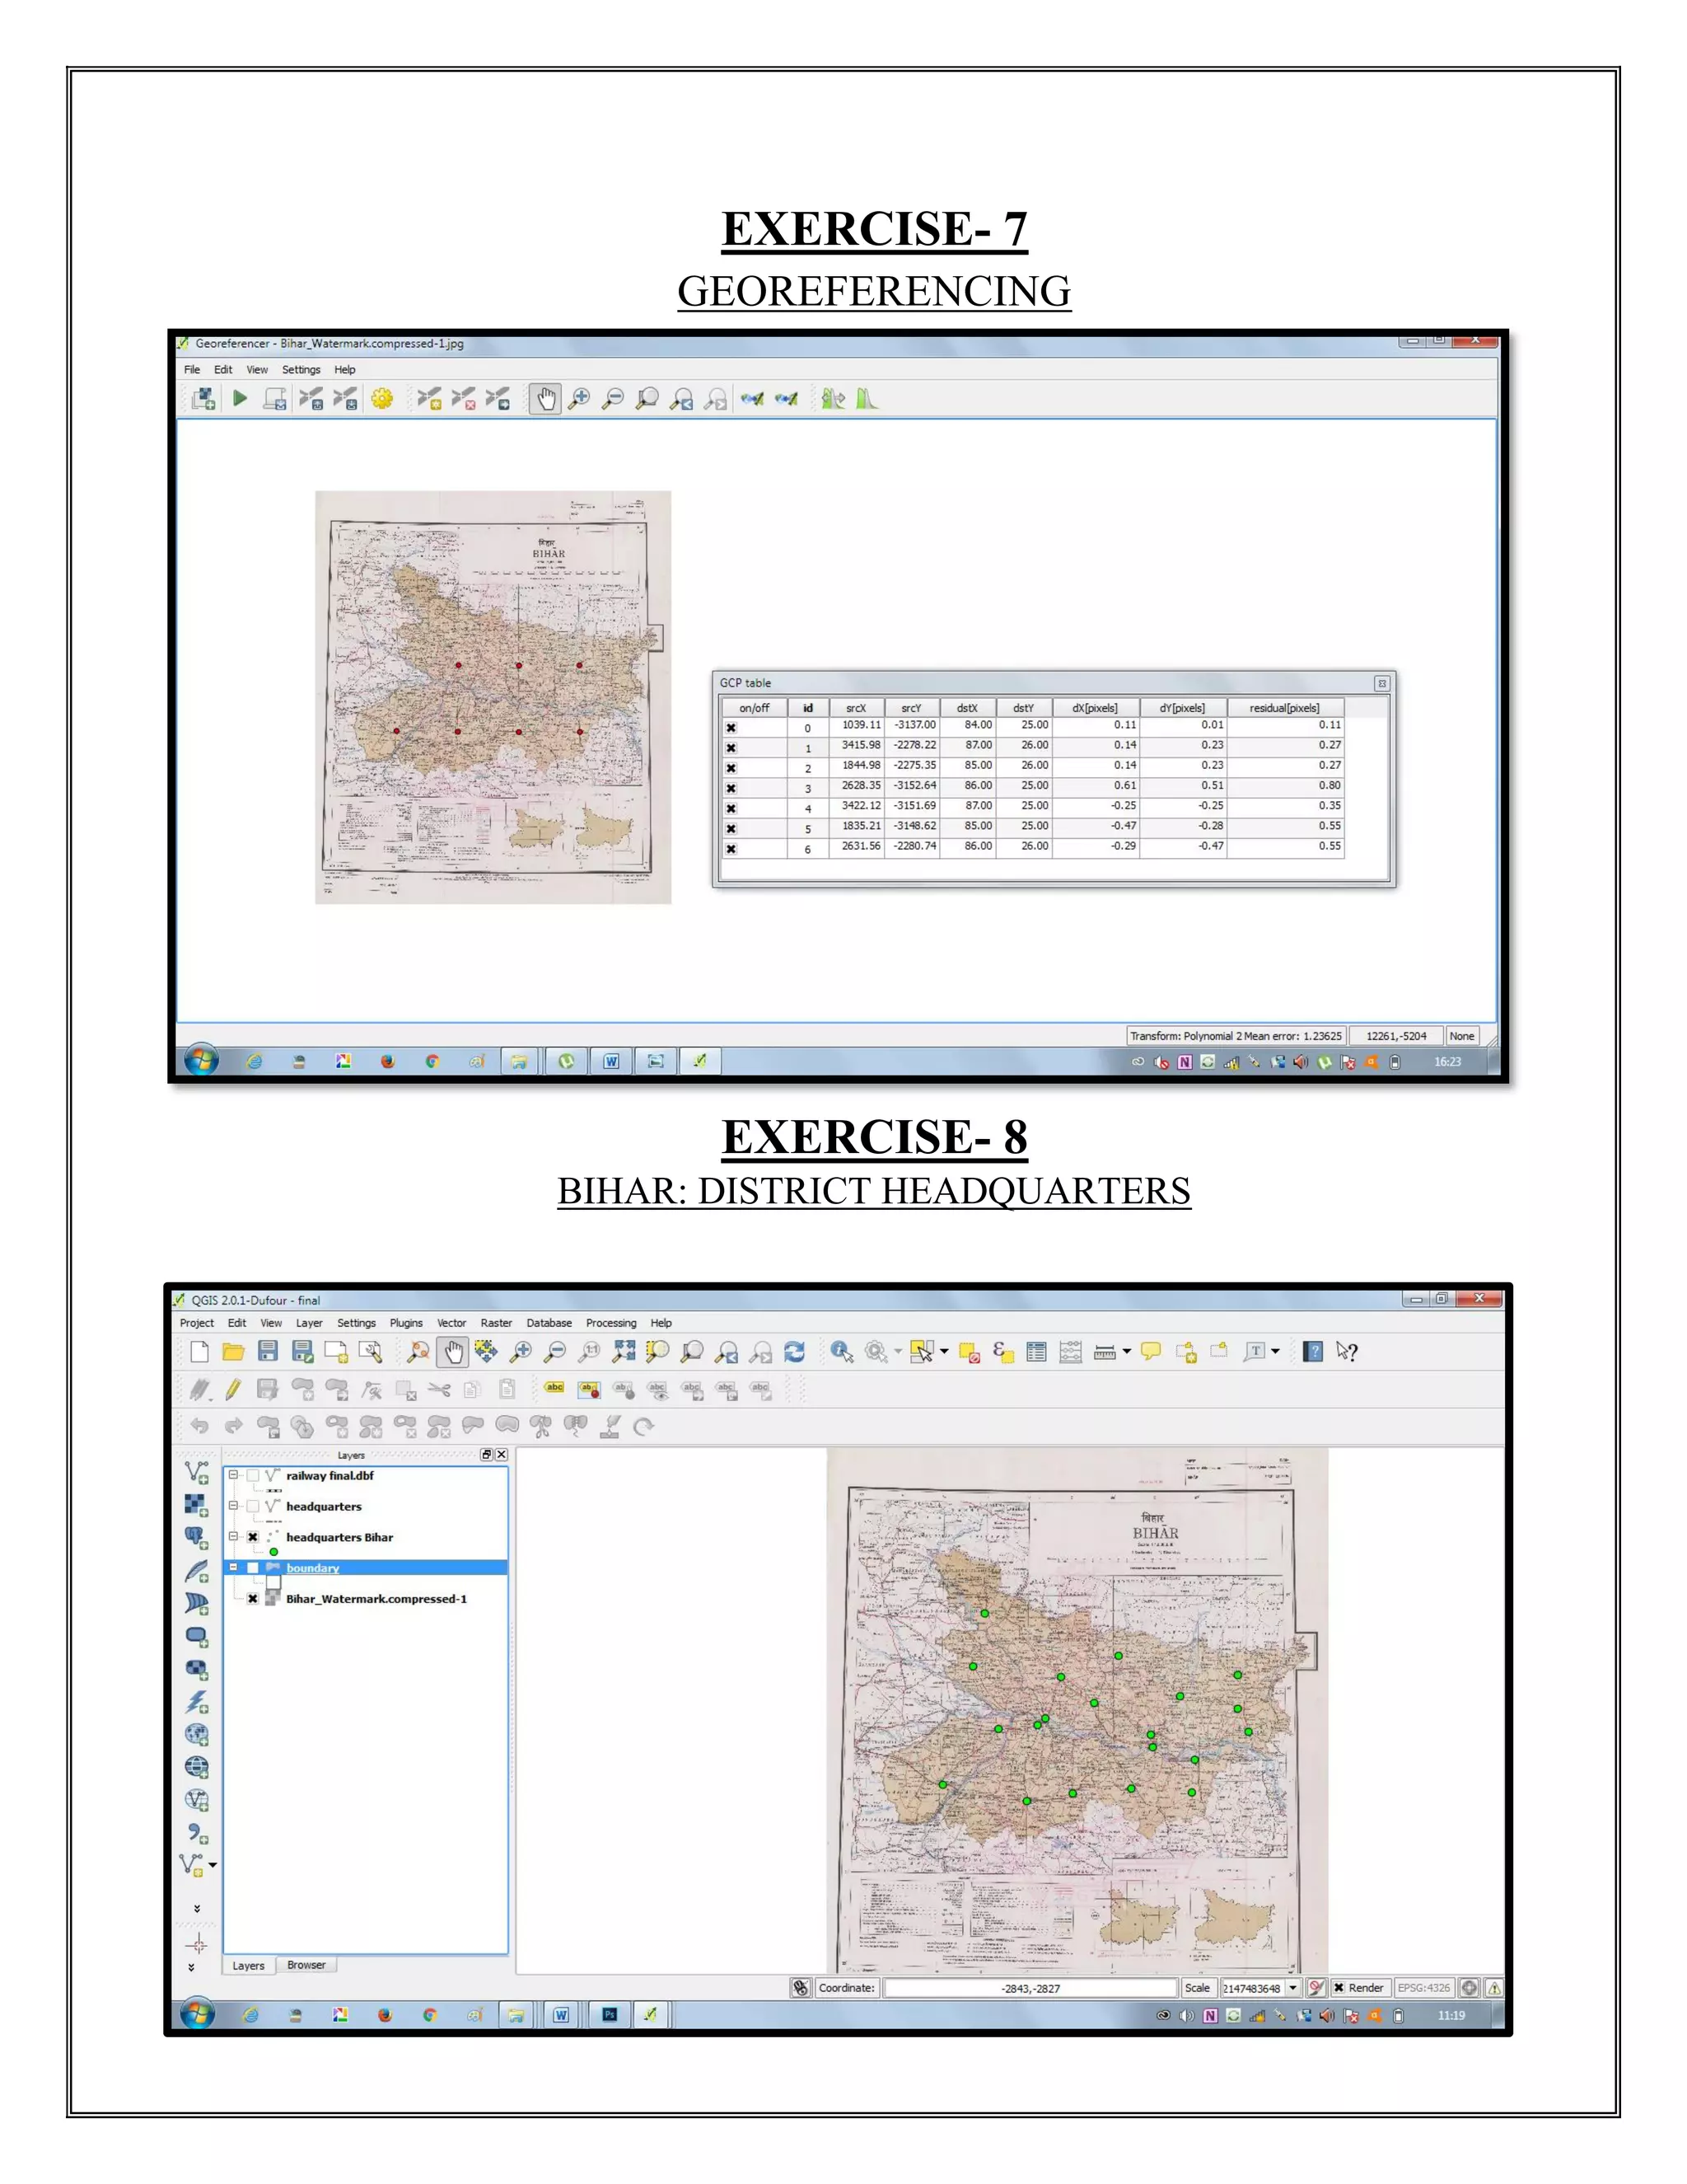Collapse headquarters layer tree node
Image resolution: width=1687 pixels, height=2184 pixels.
tap(234, 1505)
